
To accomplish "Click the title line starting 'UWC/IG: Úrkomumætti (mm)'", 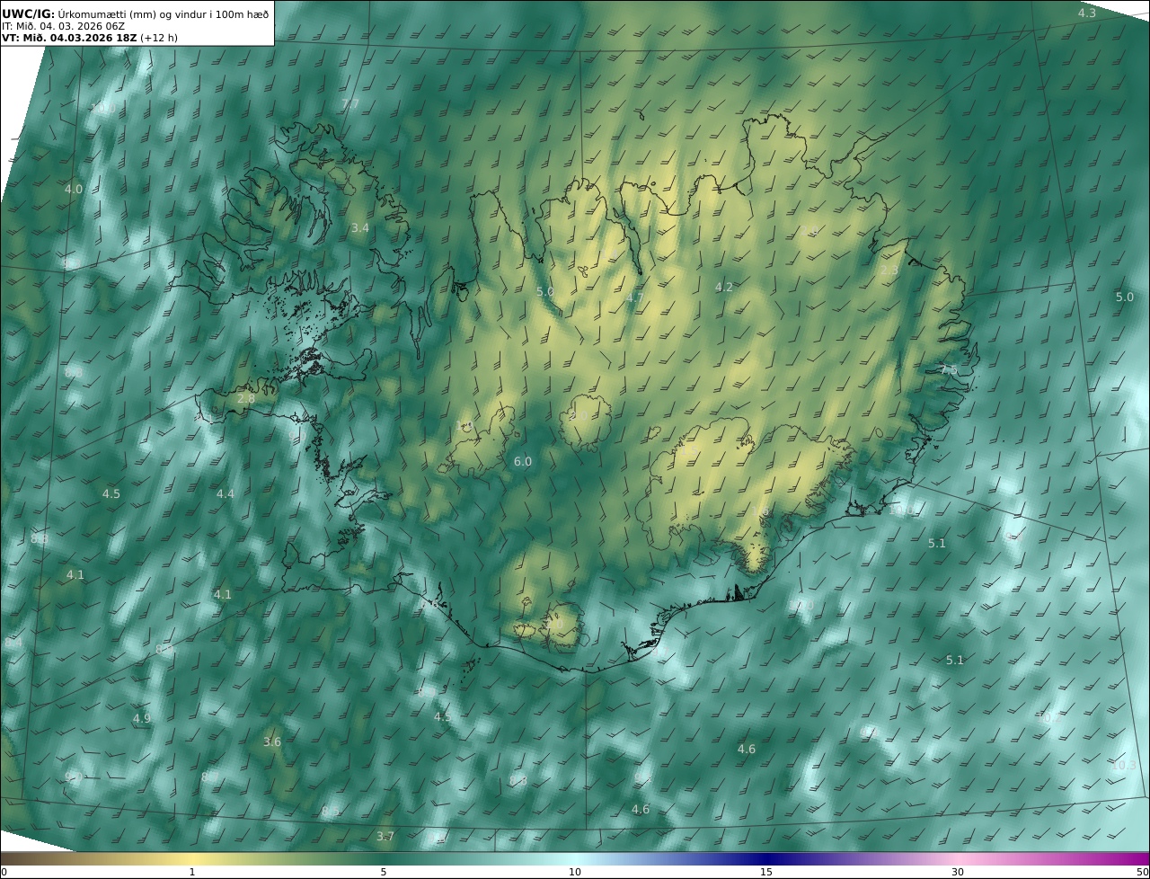I will tap(136, 13).
